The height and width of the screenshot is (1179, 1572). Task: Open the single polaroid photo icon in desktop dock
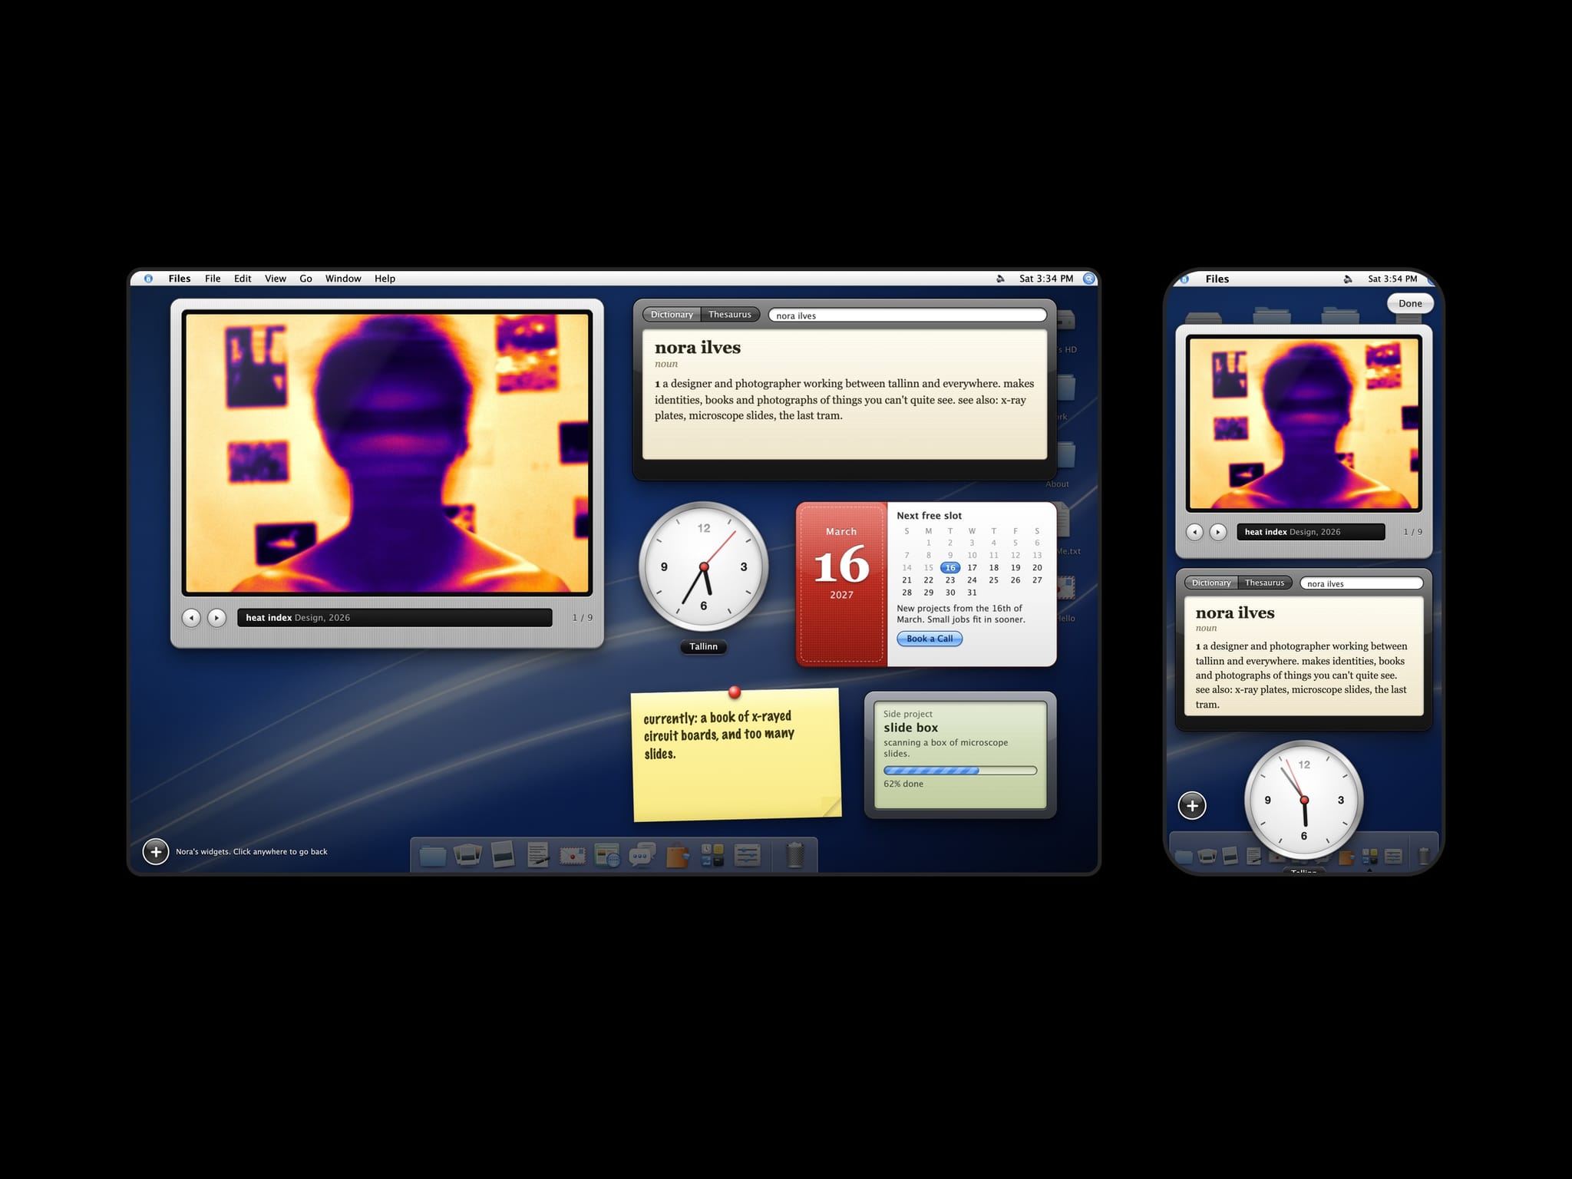pyautogui.click(x=503, y=855)
